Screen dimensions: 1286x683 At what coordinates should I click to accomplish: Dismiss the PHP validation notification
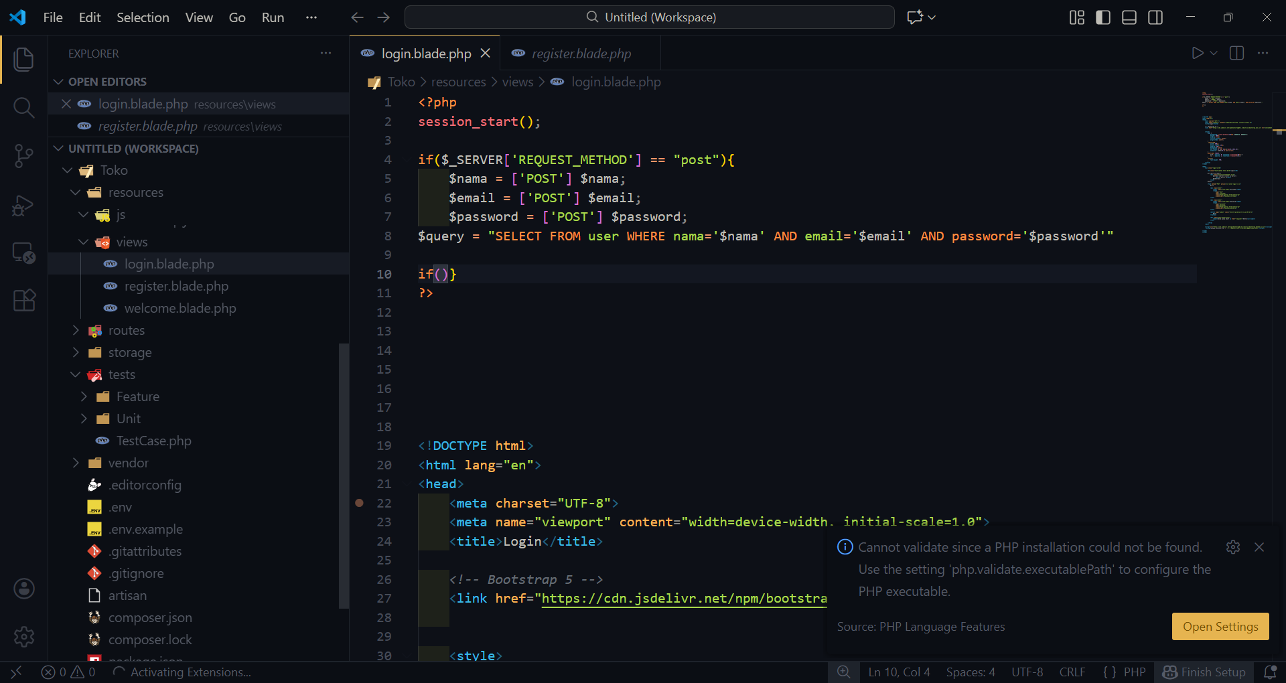coord(1259,547)
